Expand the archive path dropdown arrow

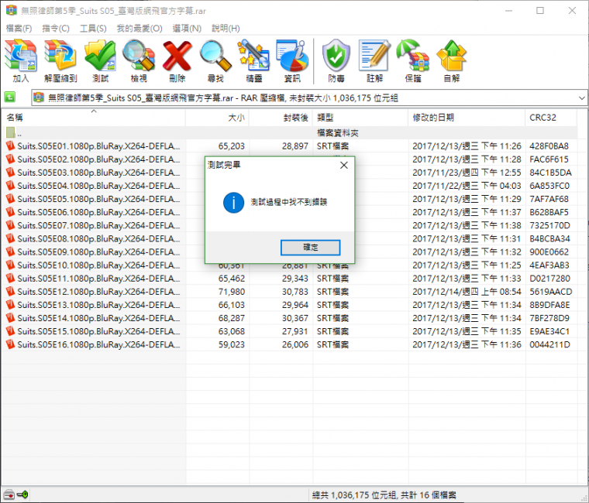(581, 98)
